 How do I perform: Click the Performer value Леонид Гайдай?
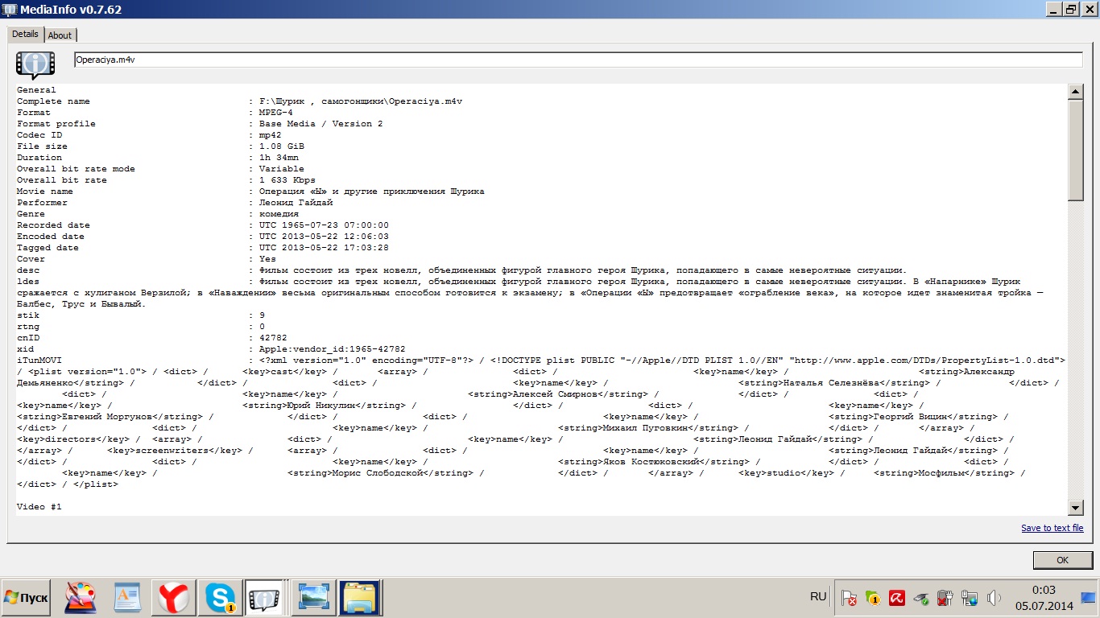[296, 203]
